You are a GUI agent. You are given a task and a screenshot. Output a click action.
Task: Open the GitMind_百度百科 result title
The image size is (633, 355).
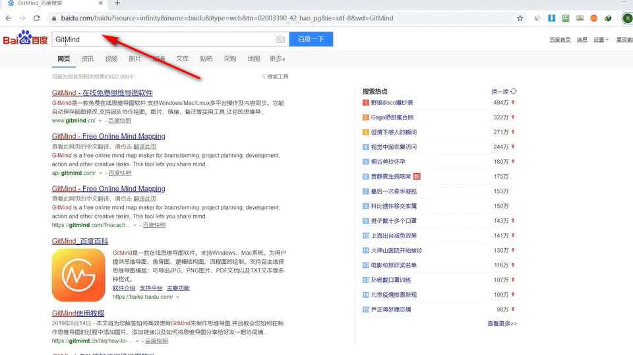tap(80, 241)
